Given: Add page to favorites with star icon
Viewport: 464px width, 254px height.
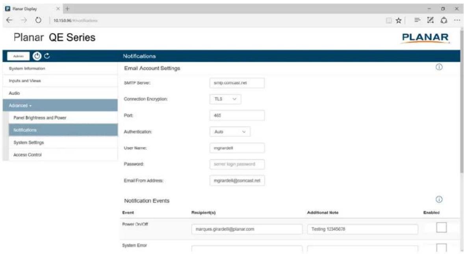Looking at the screenshot, I should click(399, 20).
